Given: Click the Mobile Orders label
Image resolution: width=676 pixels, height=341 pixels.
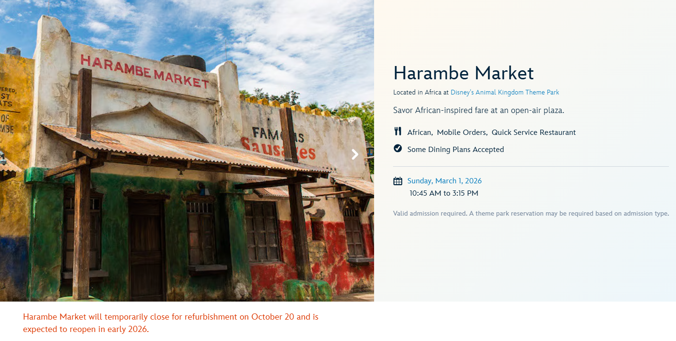Looking at the screenshot, I should (462, 133).
